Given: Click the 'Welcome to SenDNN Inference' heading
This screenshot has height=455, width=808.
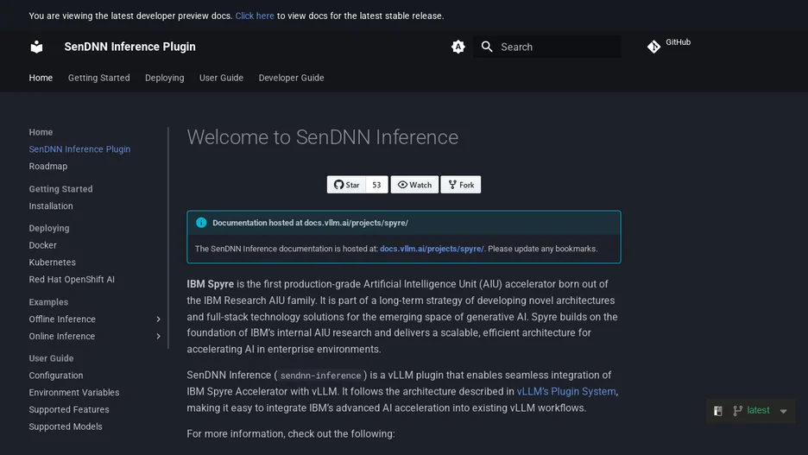Looking at the screenshot, I should 323,137.
